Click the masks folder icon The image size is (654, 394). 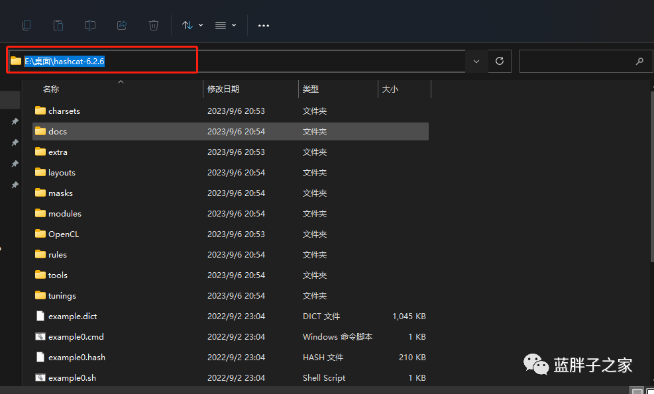pos(40,193)
